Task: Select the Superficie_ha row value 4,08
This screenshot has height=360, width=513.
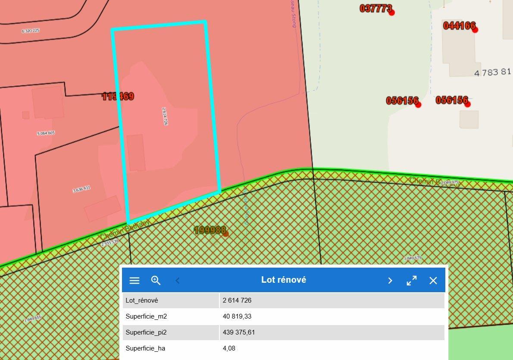Action: (x=229, y=348)
